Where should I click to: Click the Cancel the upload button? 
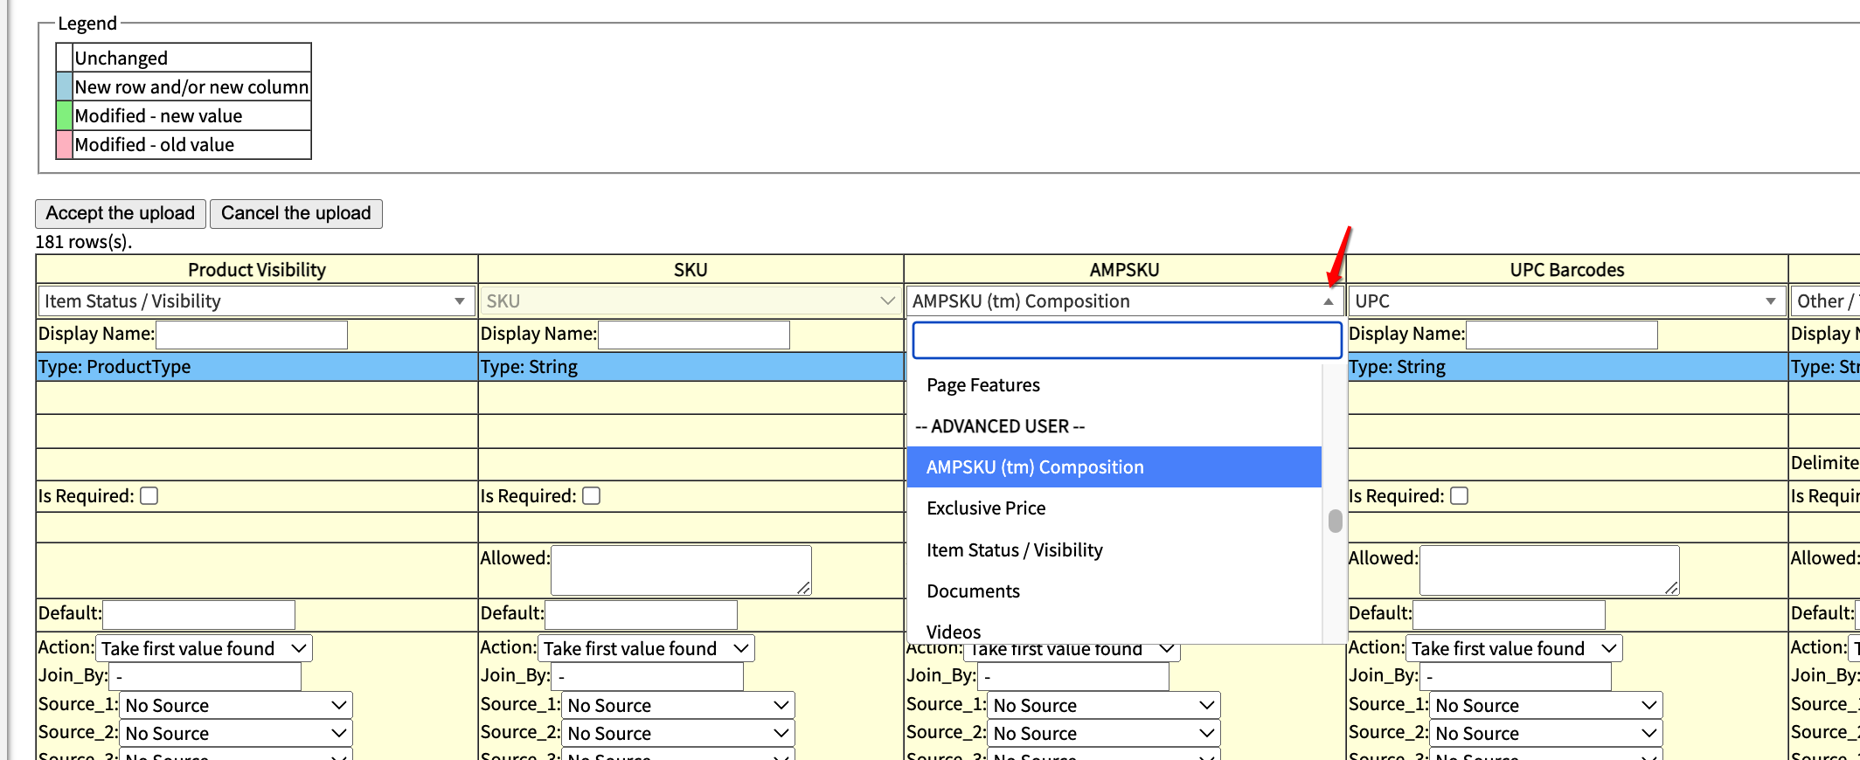click(x=295, y=213)
